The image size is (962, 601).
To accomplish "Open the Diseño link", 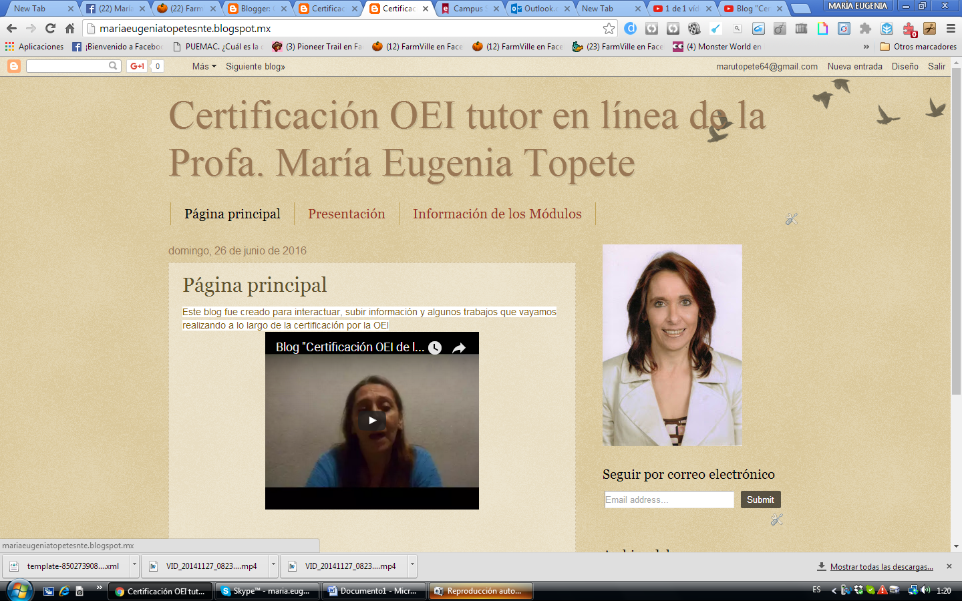I will pyautogui.click(x=905, y=66).
